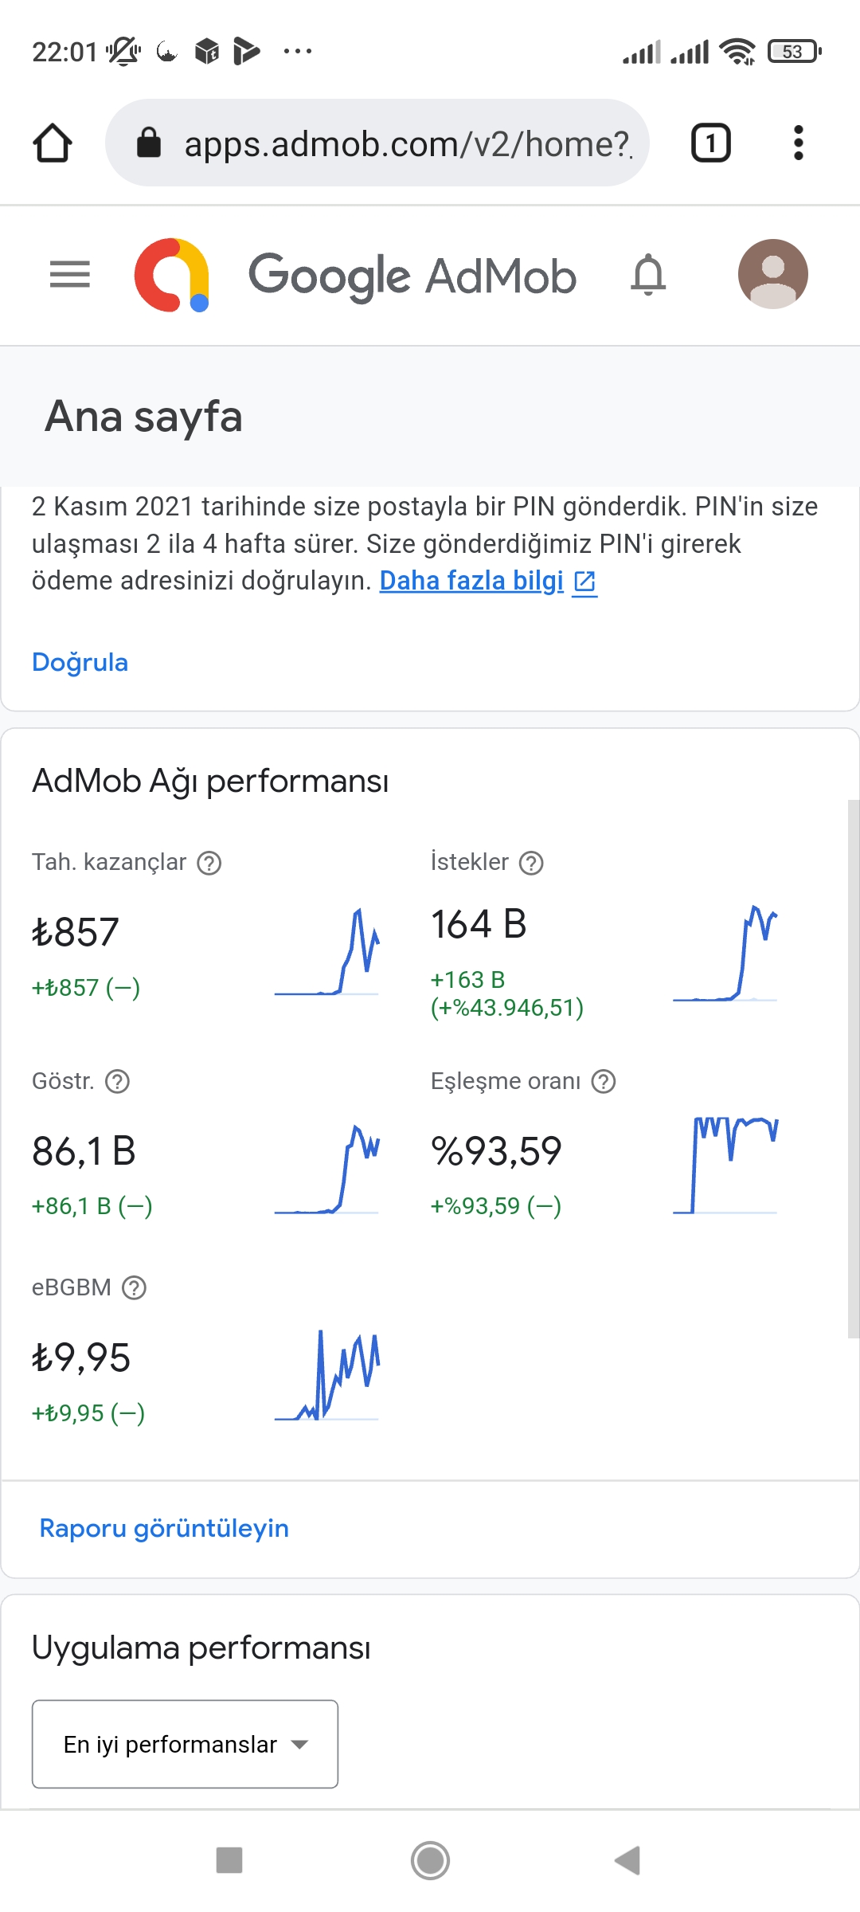The height and width of the screenshot is (1912, 860).
Task: Expand the En iyi performanslar dropdown
Action: [x=185, y=1744]
